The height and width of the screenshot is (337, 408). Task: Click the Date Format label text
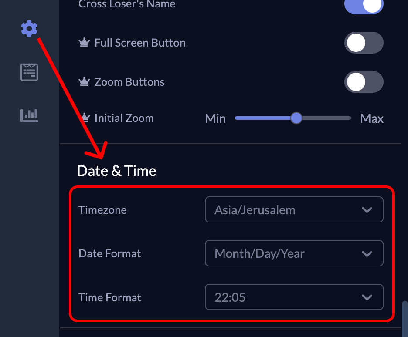(110, 253)
